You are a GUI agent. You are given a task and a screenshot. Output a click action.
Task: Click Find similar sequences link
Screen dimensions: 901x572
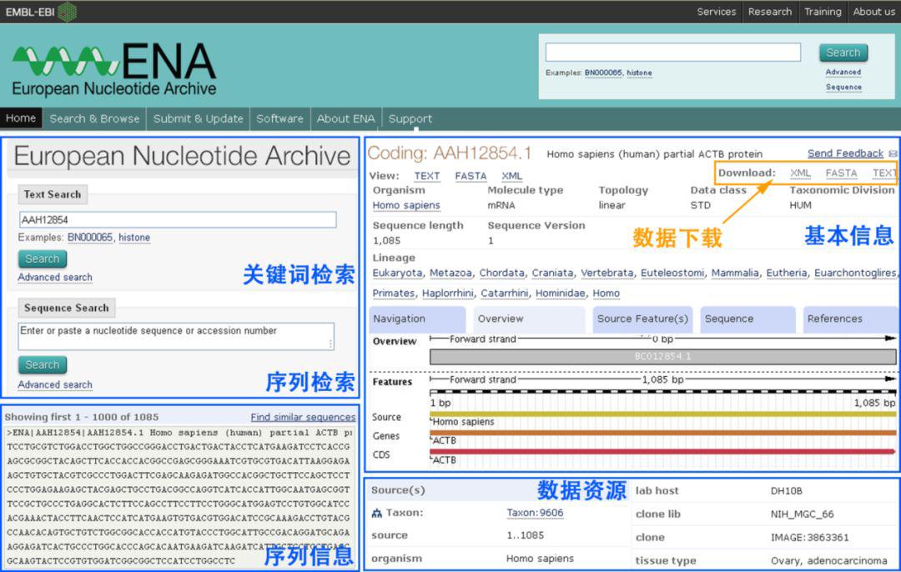(303, 417)
